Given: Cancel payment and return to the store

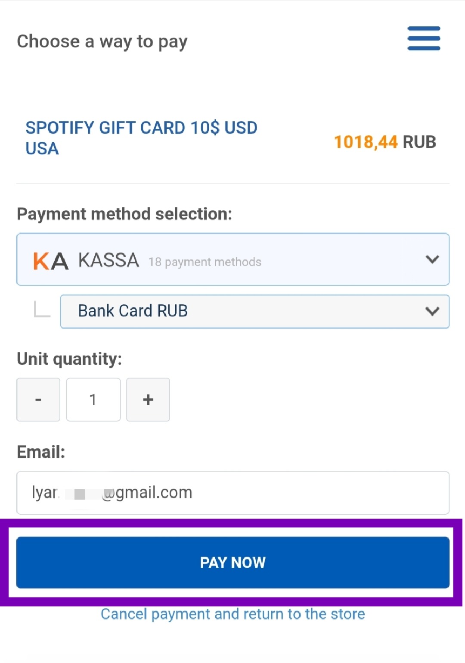Looking at the screenshot, I should pyautogui.click(x=232, y=614).
